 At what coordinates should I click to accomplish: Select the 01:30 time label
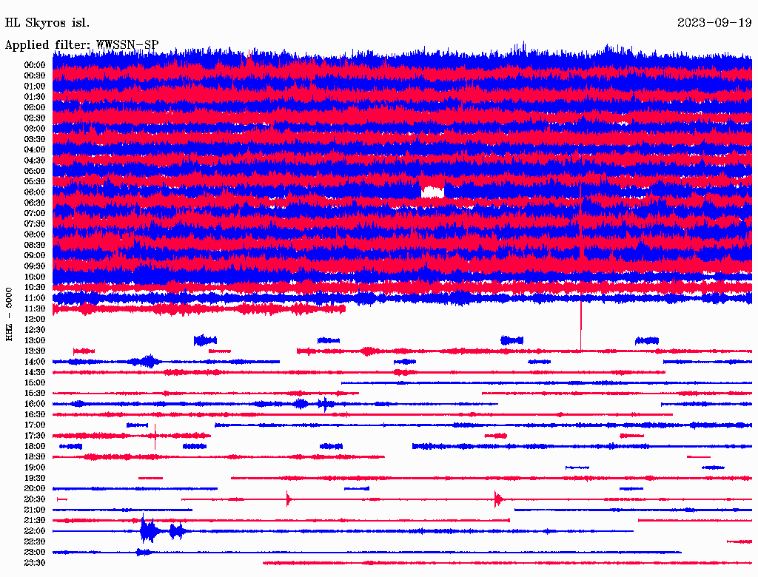pyautogui.click(x=35, y=97)
